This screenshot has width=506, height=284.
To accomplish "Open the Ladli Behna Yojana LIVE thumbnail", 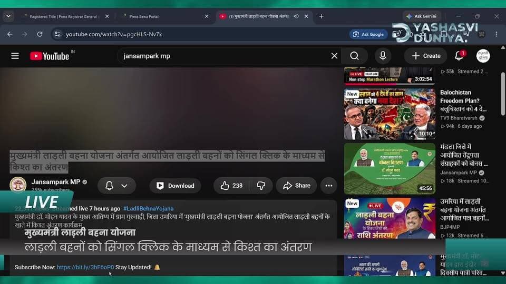I will (x=390, y=218).
